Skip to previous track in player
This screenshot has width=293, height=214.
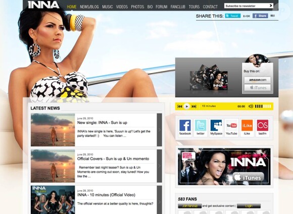[x=180, y=106]
